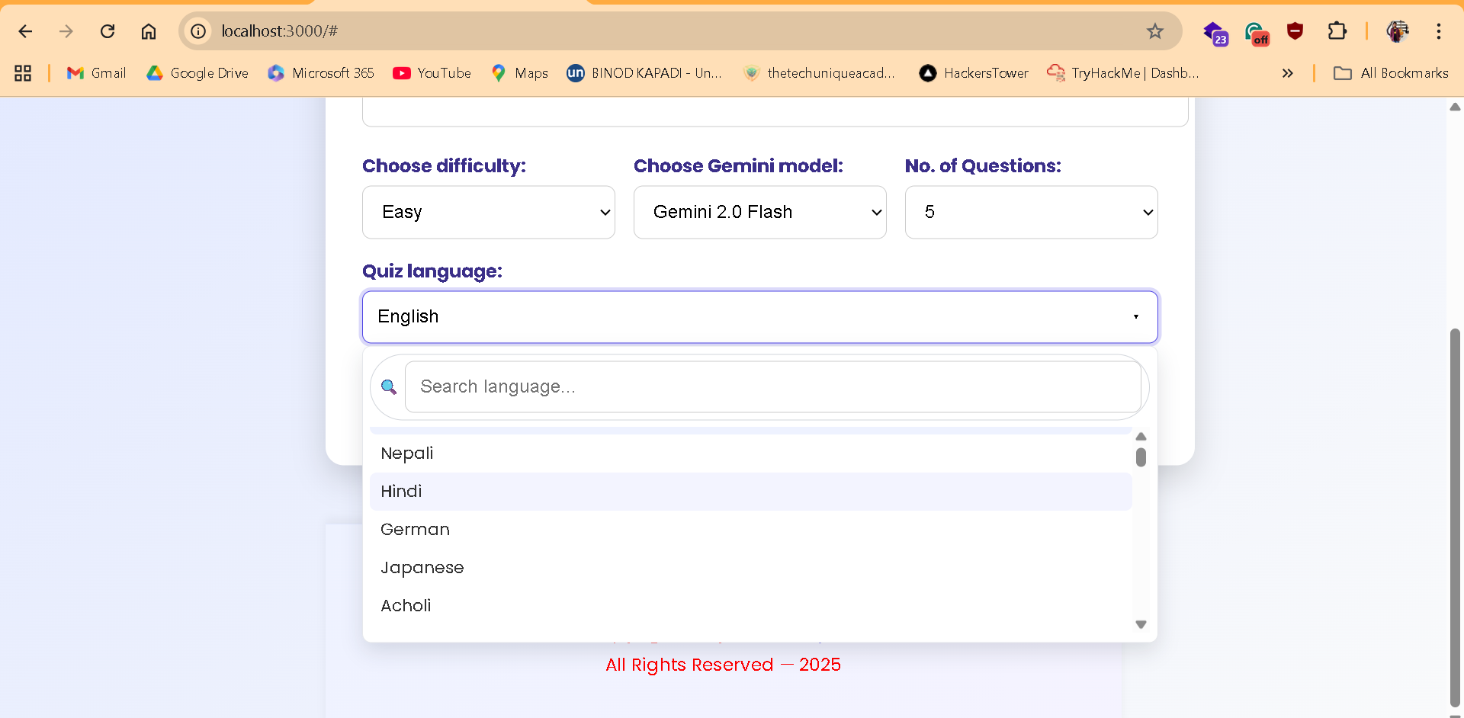Reload the current page
1464x718 pixels.
click(x=108, y=31)
